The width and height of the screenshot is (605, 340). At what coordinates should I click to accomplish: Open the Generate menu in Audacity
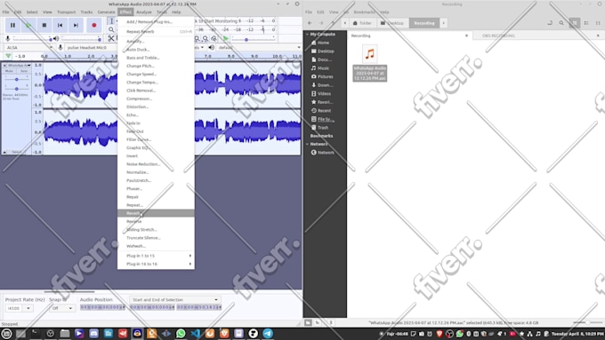click(106, 12)
